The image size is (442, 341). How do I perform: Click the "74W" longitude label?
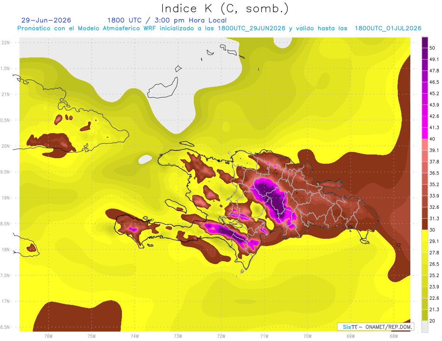click(135, 336)
